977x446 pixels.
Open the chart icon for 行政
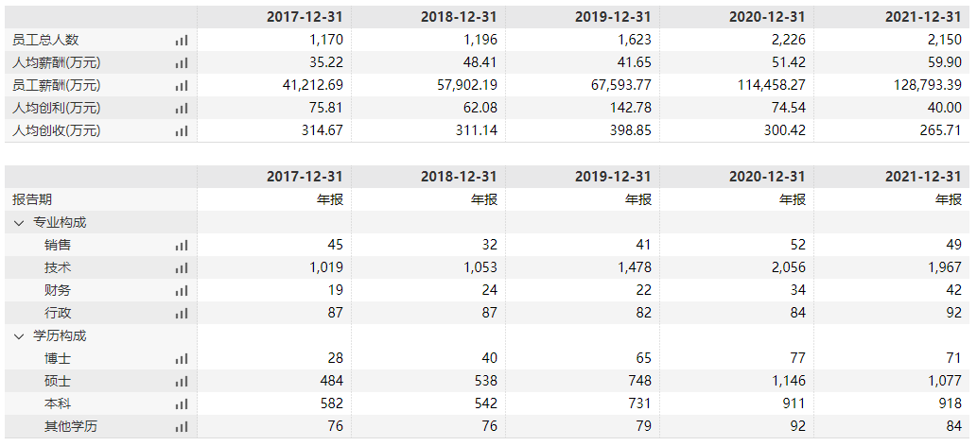[x=182, y=313]
